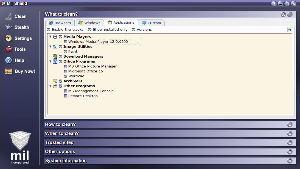Close the What to clean panel

(290, 14)
